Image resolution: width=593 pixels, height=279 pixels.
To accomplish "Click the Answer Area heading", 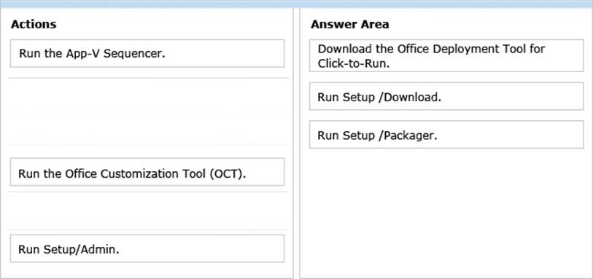I will coord(349,25).
